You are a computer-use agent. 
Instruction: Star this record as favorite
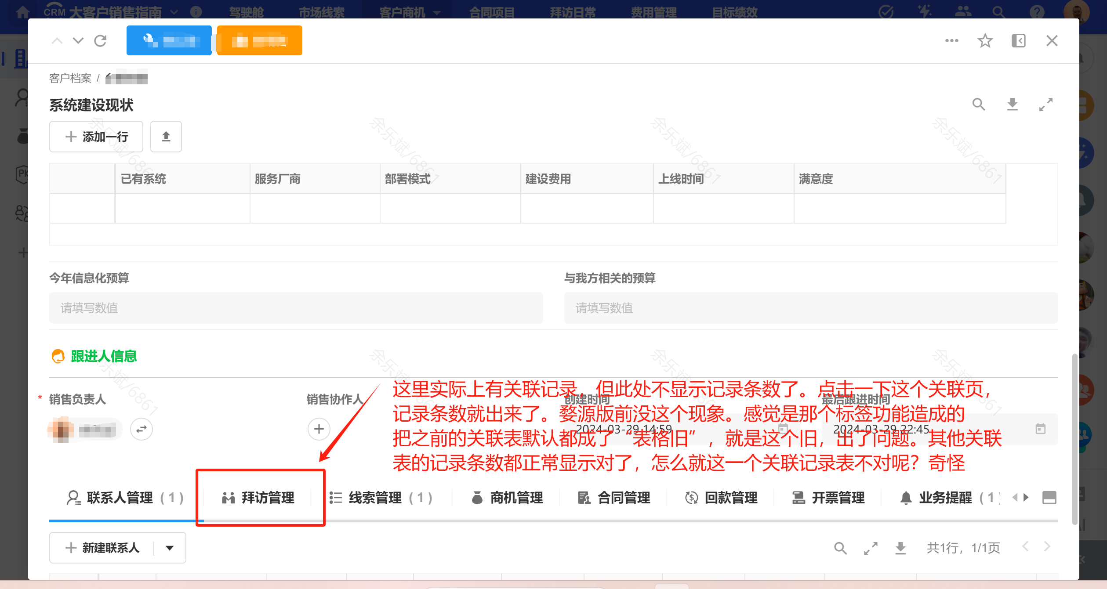coord(985,41)
